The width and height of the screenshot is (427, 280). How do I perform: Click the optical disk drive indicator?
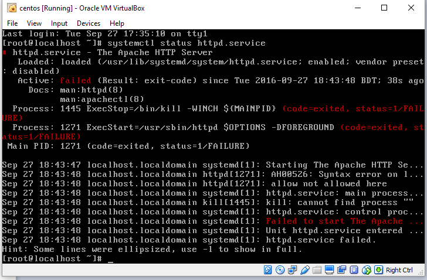[280, 269]
